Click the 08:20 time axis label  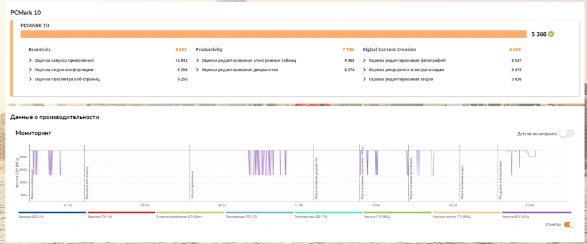point(222,205)
